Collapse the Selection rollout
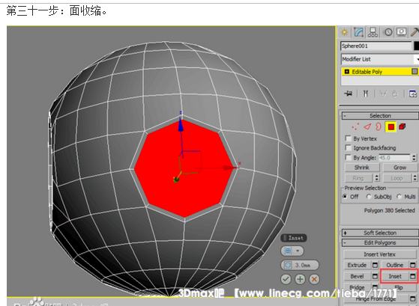Viewport: 419px width, 306px height. 380,115
